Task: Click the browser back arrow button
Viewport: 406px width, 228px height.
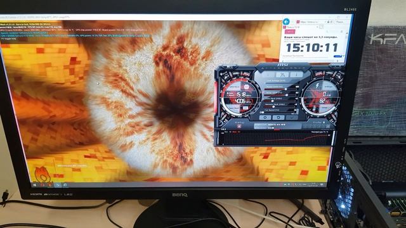Action: tap(286, 22)
